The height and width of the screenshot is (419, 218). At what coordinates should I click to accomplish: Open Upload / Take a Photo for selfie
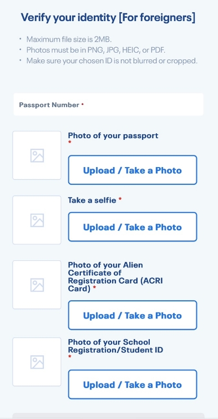click(x=133, y=227)
